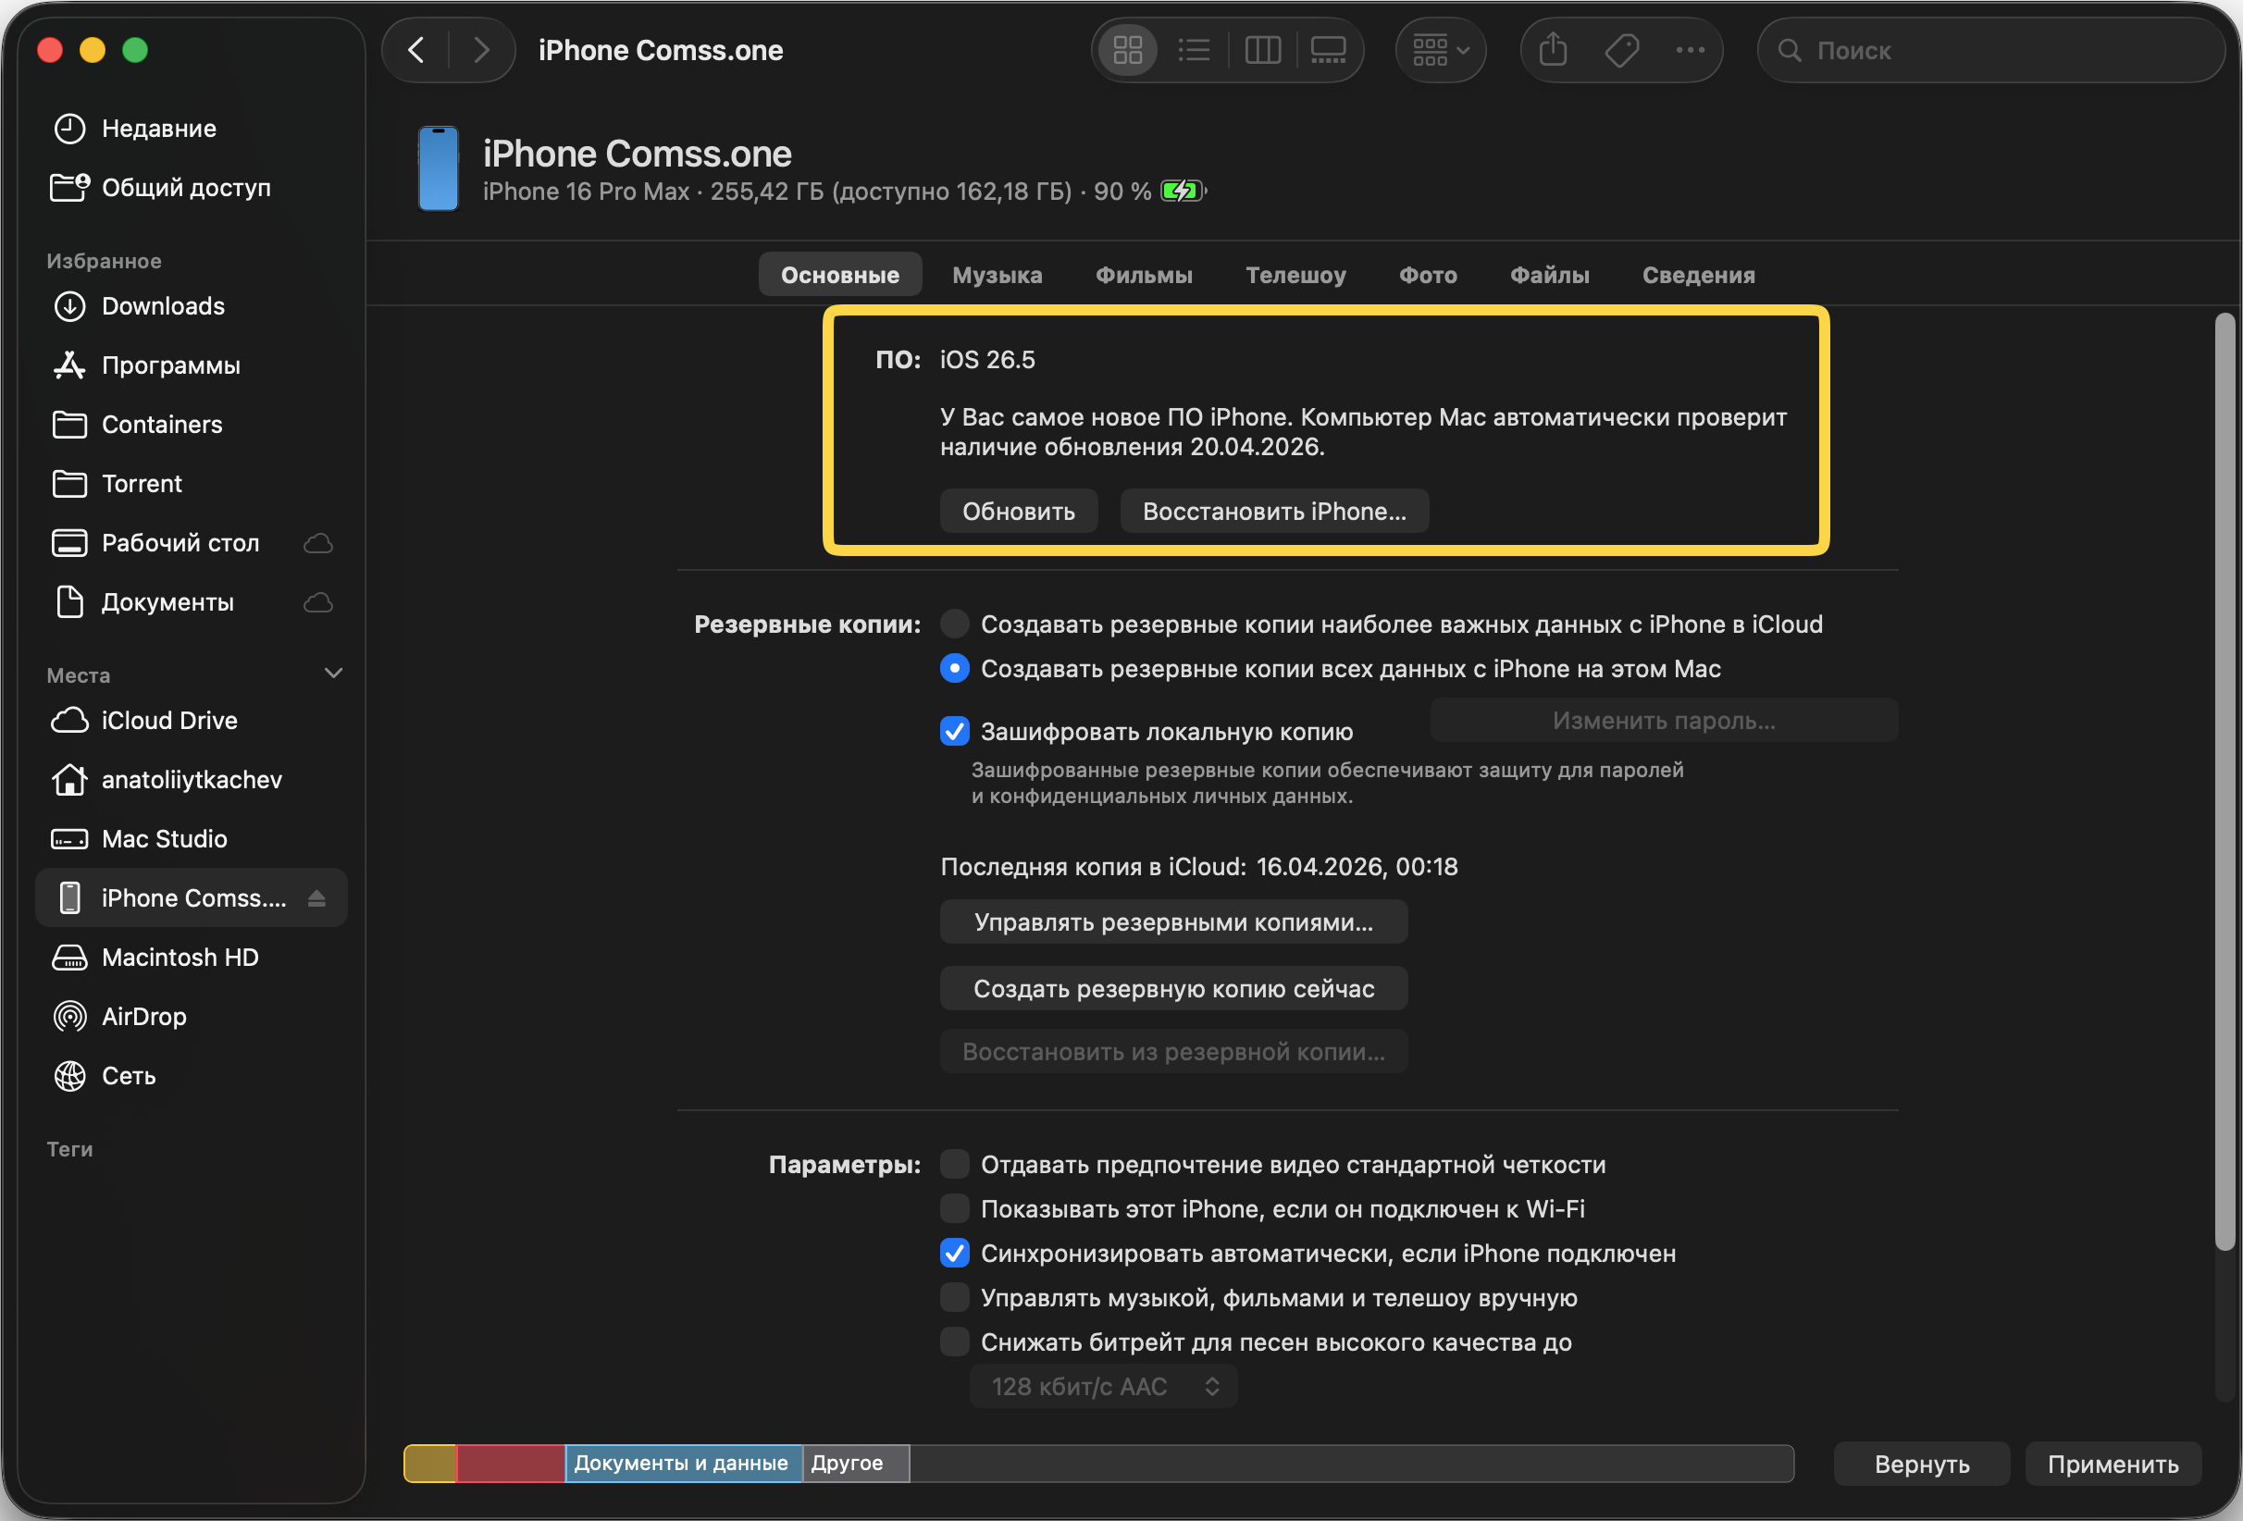Open the Tags tool
Screen dimensions: 2243x1521
(1621, 49)
